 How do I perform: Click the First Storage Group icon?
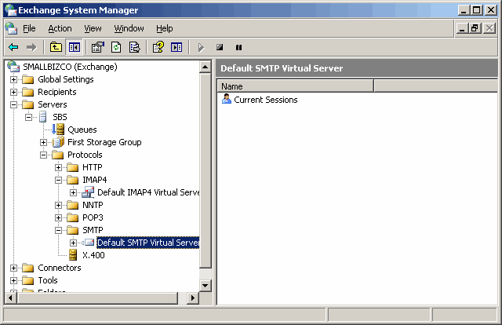58,142
